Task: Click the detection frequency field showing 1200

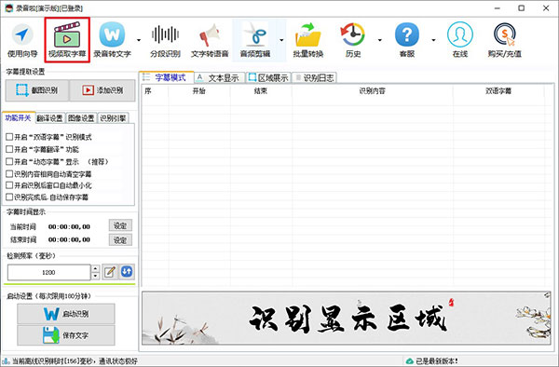Action: click(48, 273)
